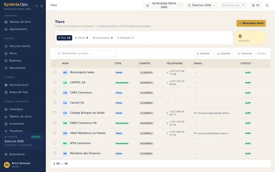275x172 pixels.
Task: Click the Importer button
Action: point(203,54)
